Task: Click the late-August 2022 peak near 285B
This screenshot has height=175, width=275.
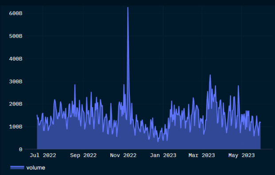Action: (x=75, y=85)
